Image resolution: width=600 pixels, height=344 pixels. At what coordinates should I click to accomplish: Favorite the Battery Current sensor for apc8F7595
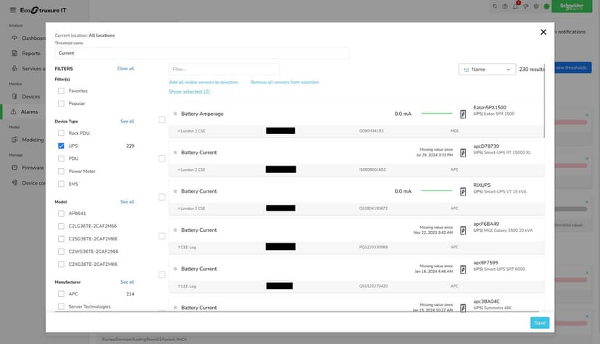175,269
